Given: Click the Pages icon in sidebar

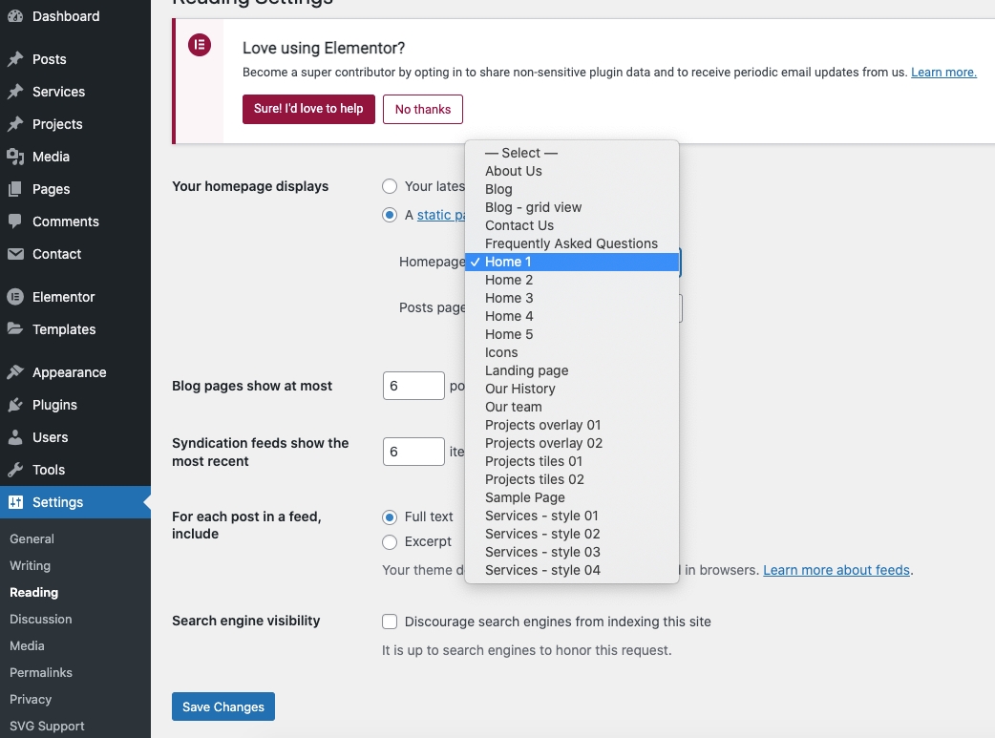Looking at the screenshot, I should 15,189.
